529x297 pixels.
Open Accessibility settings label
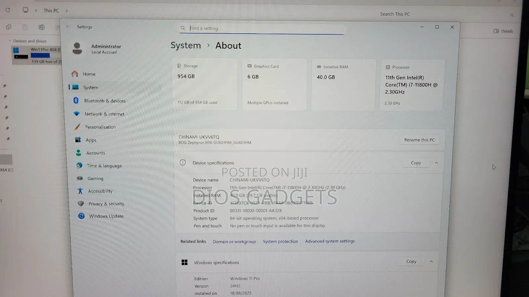tap(100, 191)
